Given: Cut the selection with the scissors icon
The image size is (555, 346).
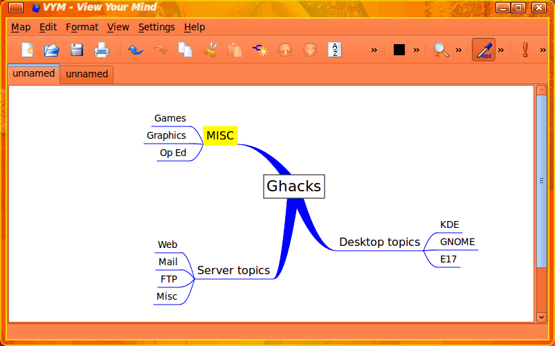Looking at the screenshot, I should pos(210,50).
